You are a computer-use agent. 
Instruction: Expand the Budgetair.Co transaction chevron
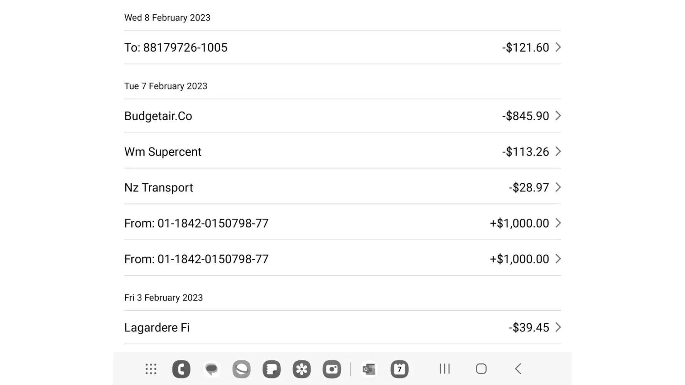click(x=558, y=116)
